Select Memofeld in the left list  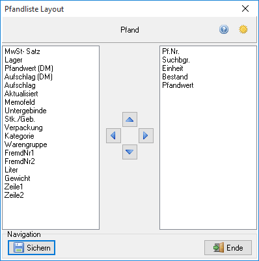[20, 102]
